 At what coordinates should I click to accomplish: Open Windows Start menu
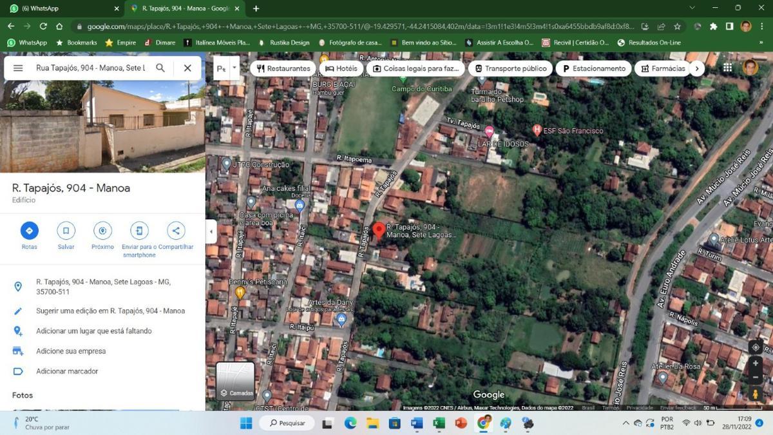246,423
